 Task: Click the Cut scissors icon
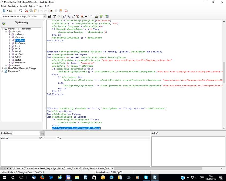coord(26,11)
